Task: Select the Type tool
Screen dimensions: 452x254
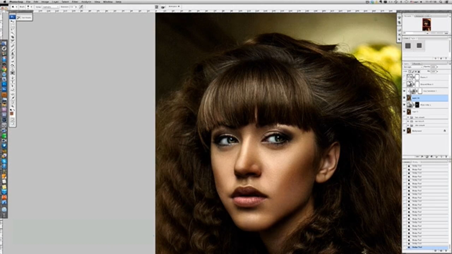Action: click(x=13, y=81)
